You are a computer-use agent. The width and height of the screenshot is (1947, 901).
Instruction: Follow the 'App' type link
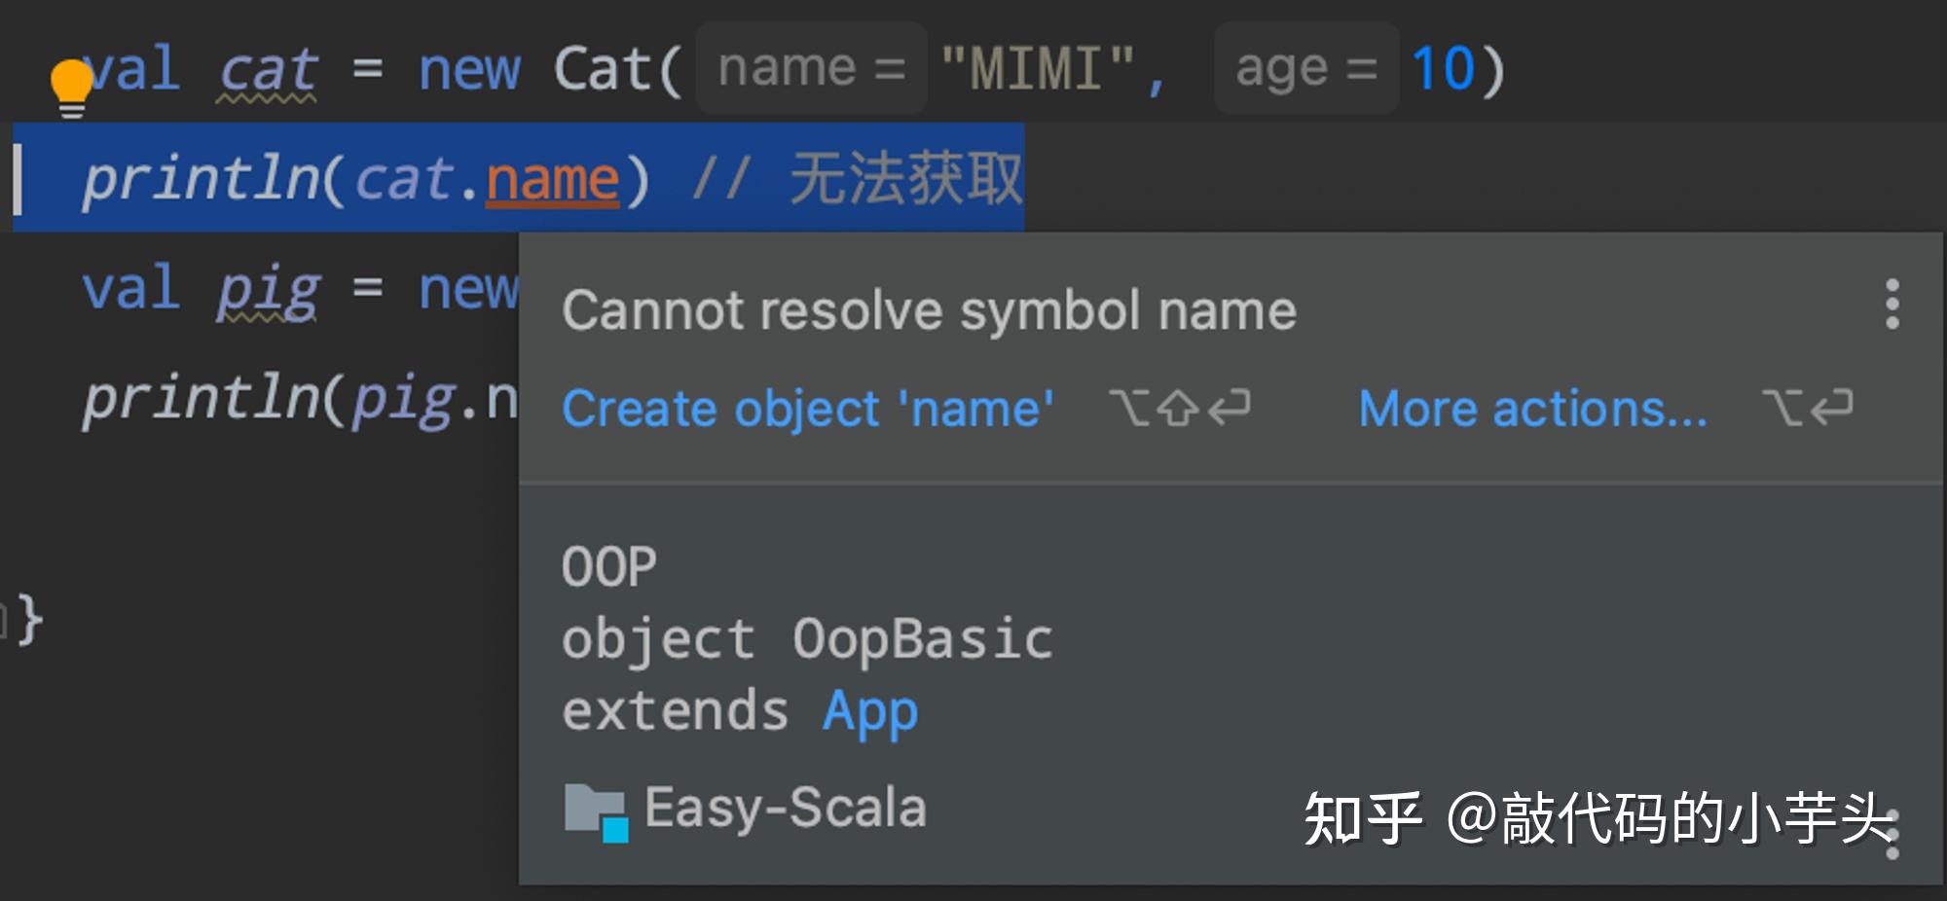(x=869, y=711)
